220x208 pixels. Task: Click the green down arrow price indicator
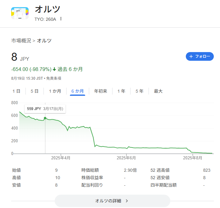click(x=54, y=69)
